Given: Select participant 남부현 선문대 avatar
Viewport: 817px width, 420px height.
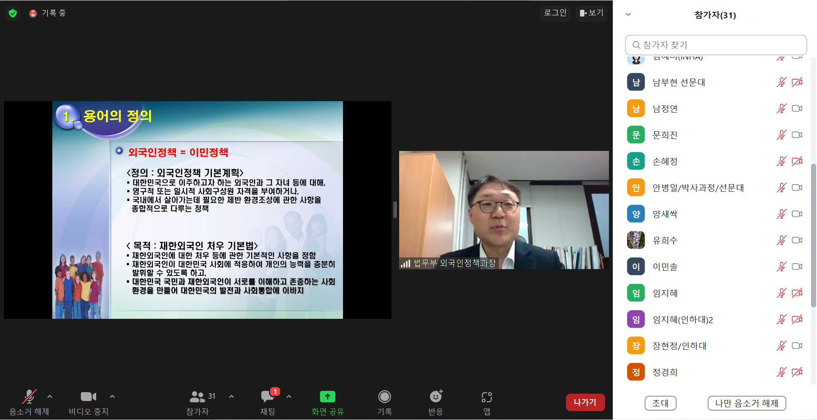Looking at the screenshot, I should click(x=636, y=82).
